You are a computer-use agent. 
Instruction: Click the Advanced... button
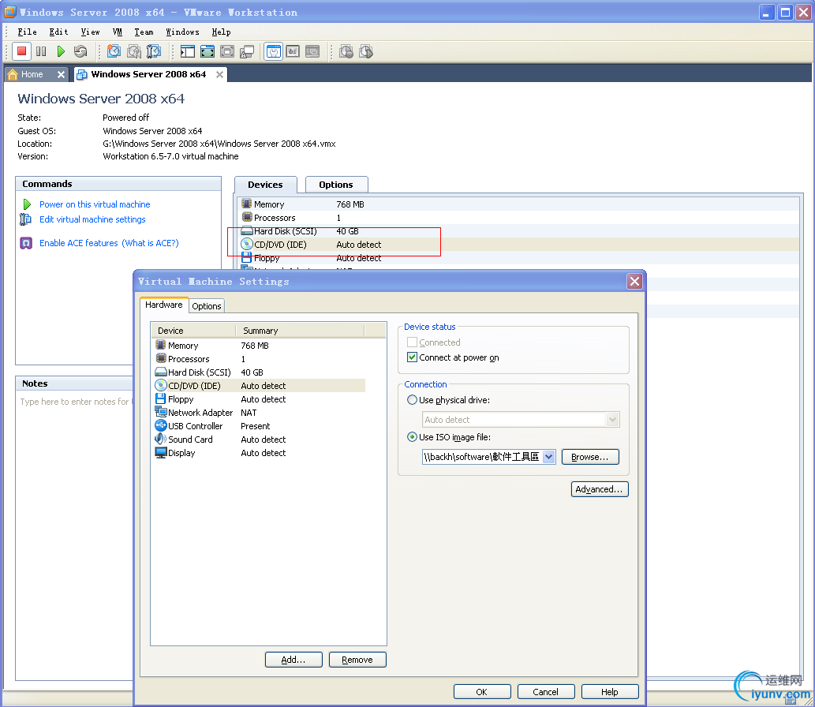coord(600,489)
